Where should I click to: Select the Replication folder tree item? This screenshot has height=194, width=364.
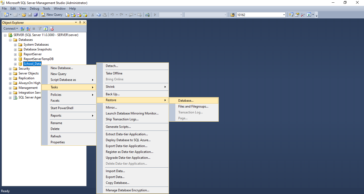26,78
